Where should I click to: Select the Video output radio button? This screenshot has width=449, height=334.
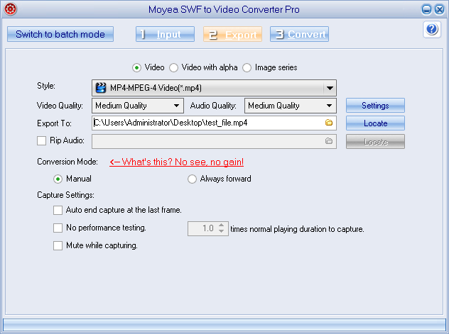coord(136,67)
